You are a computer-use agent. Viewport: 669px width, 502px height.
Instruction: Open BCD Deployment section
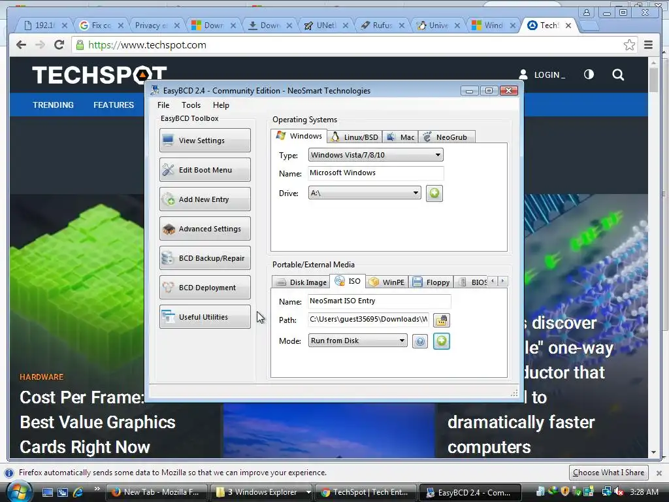204,288
